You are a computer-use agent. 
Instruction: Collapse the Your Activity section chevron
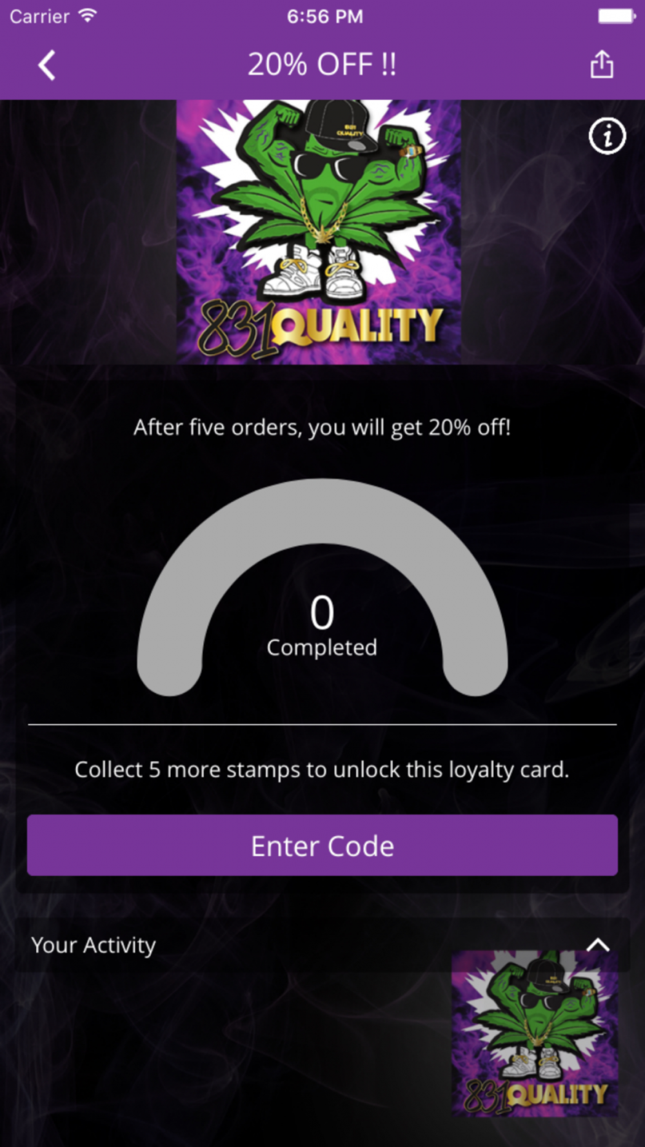tap(598, 945)
